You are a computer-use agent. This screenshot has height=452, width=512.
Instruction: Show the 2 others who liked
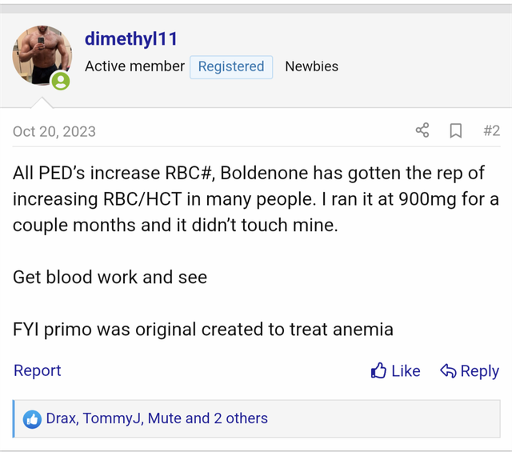[x=240, y=418]
